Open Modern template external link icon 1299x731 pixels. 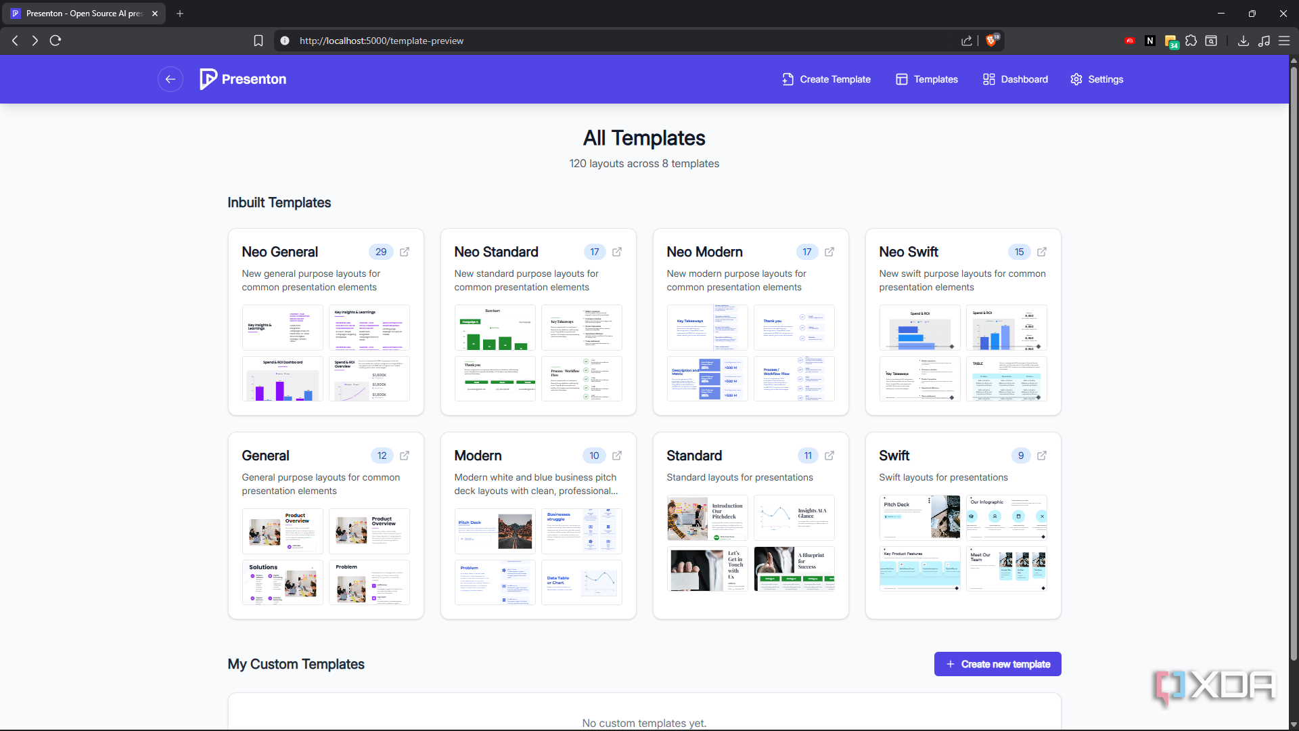(617, 456)
